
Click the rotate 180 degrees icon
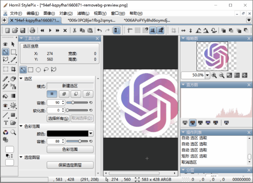point(214,30)
